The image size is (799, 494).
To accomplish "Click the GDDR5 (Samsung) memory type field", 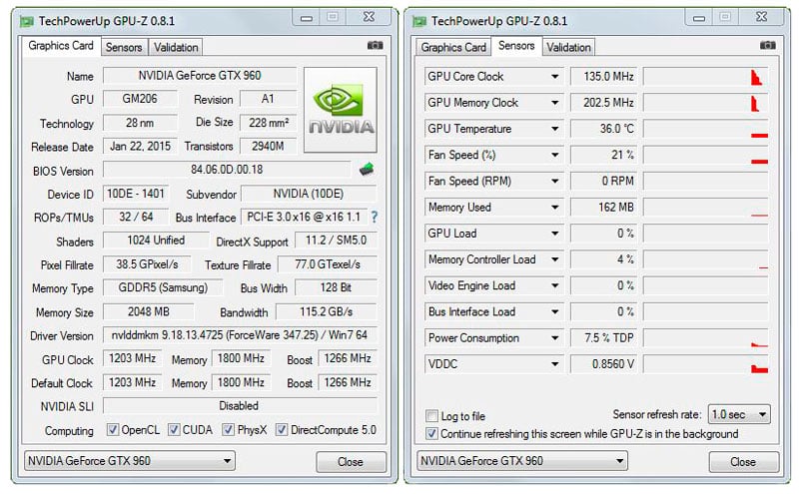I will pos(163,287).
